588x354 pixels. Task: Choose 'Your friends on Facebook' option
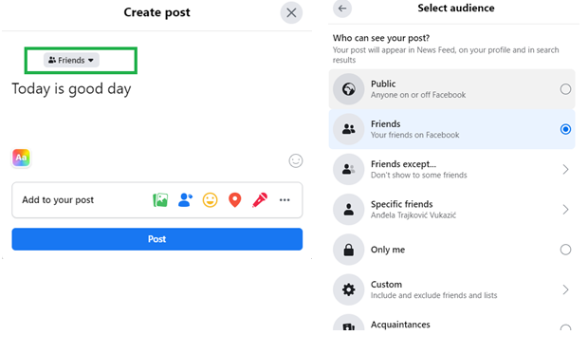[x=414, y=135]
